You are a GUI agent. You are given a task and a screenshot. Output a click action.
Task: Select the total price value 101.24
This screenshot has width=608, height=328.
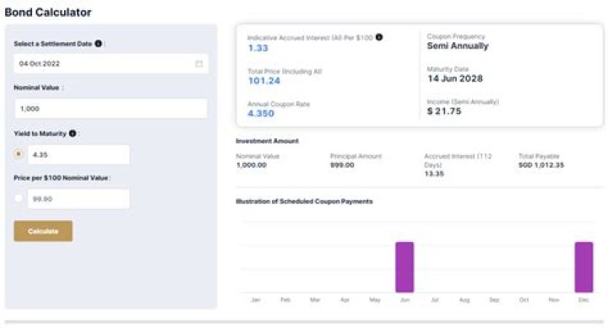[264, 81]
